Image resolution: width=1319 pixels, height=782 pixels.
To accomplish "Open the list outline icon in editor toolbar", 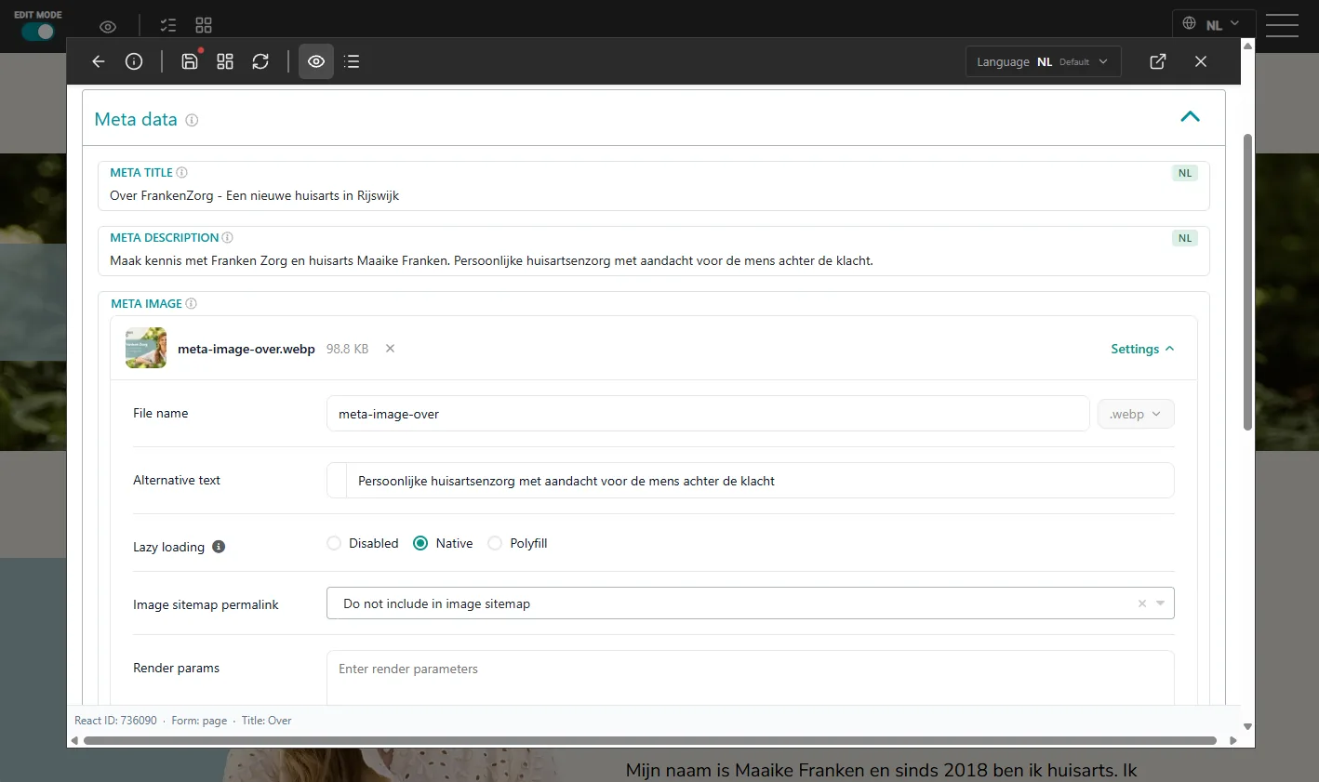I will [352, 61].
